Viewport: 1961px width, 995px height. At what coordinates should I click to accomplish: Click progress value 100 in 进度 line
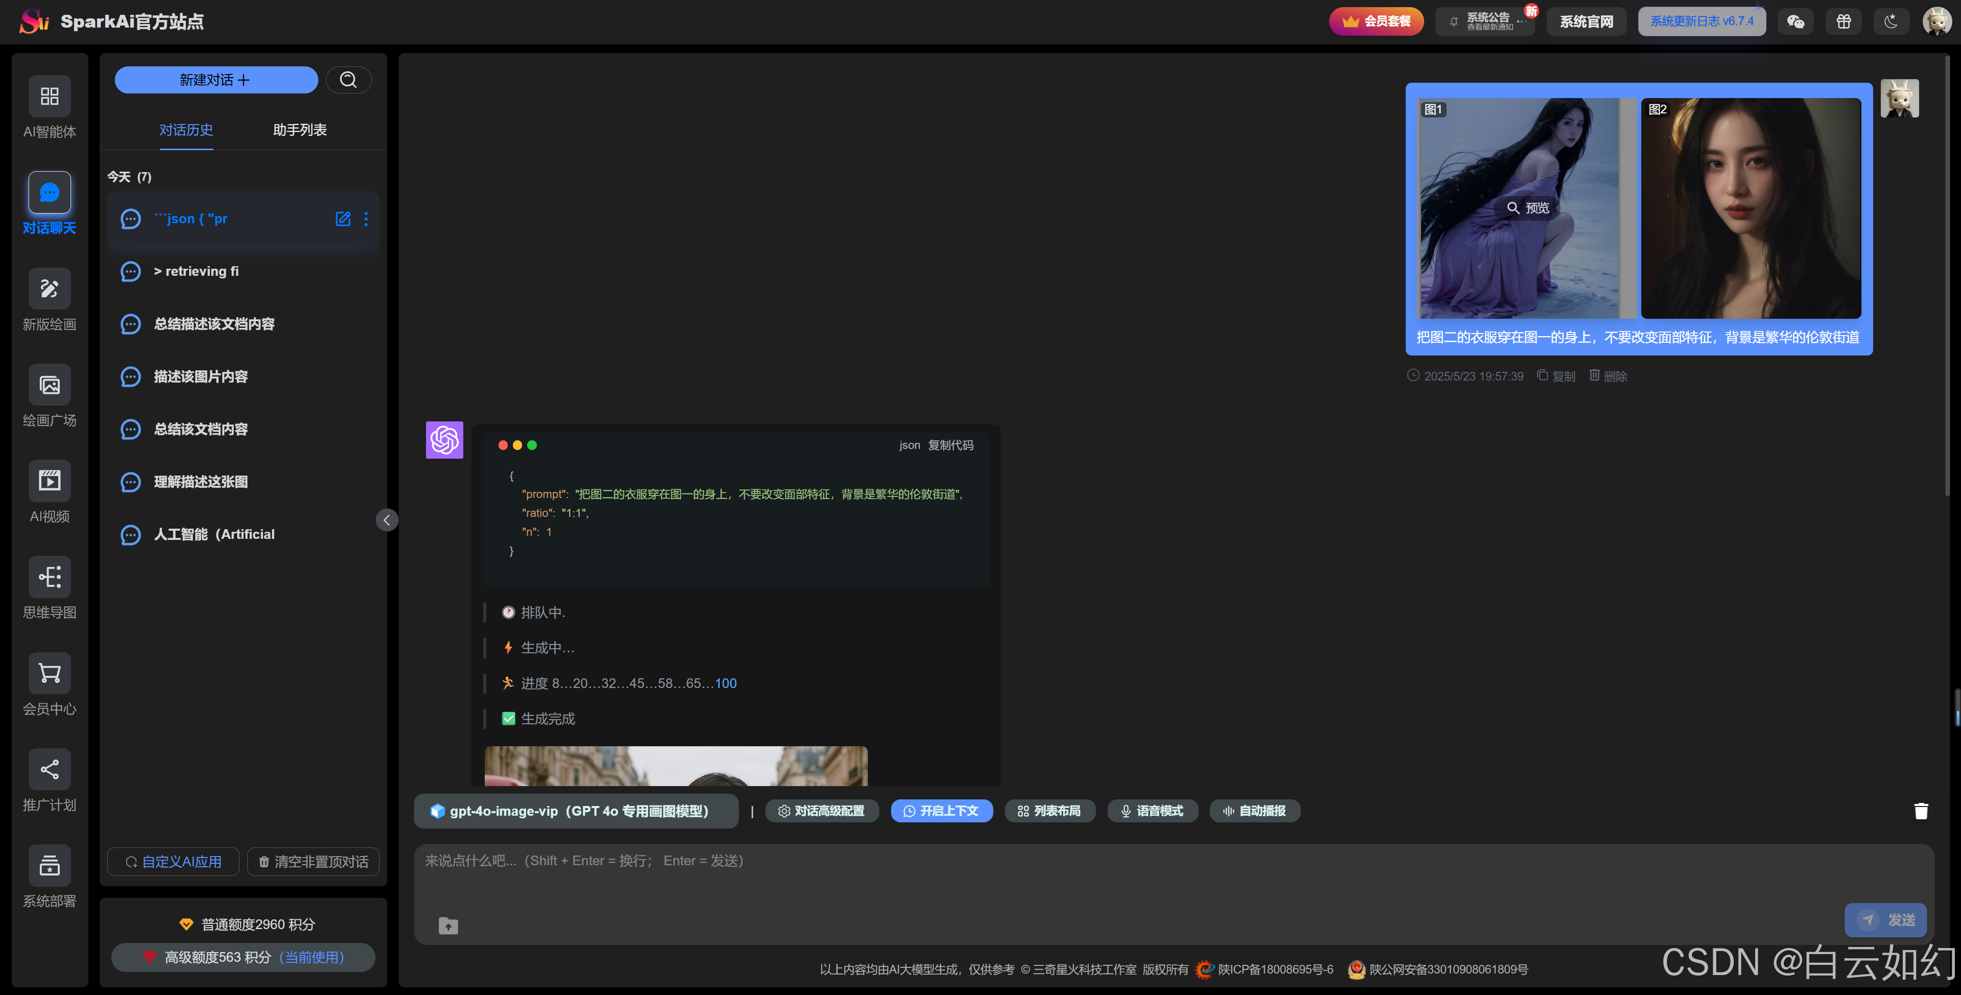pos(725,683)
